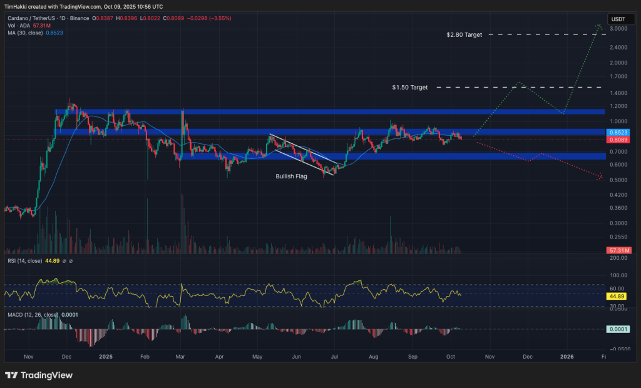Click the 100.00 RSI axis label
This screenshot has height=388, width=641.
[618, 275]
